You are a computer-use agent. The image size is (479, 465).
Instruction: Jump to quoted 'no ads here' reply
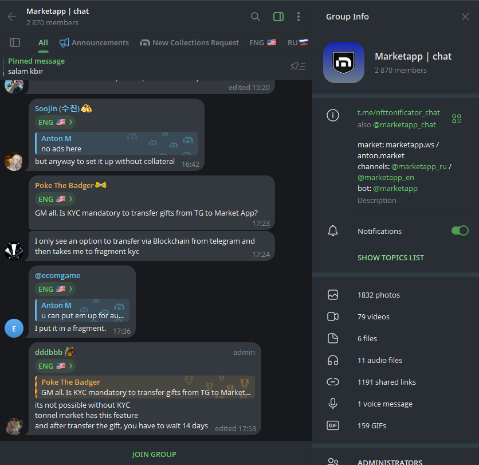[x=117, y=143]
